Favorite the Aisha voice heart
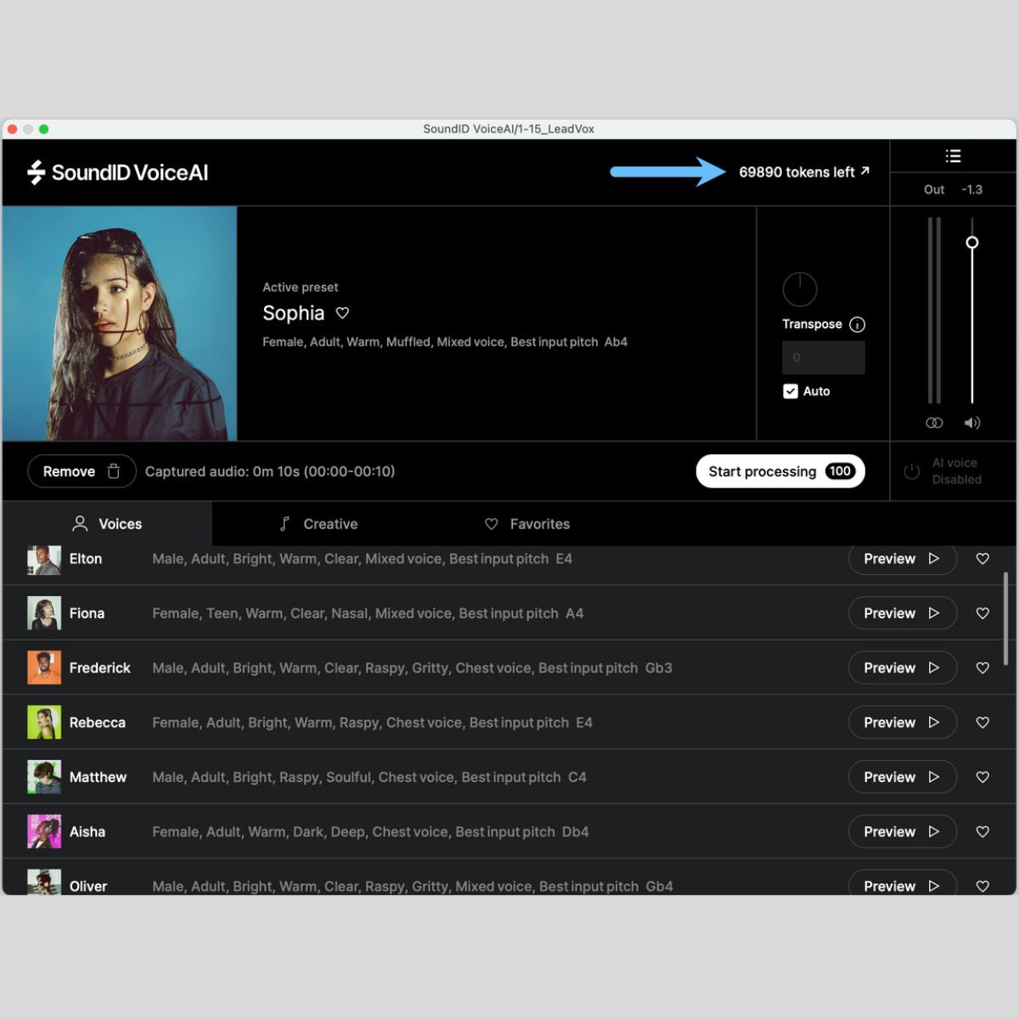This screenshot has width=1019, height=1019. point(982,831)
